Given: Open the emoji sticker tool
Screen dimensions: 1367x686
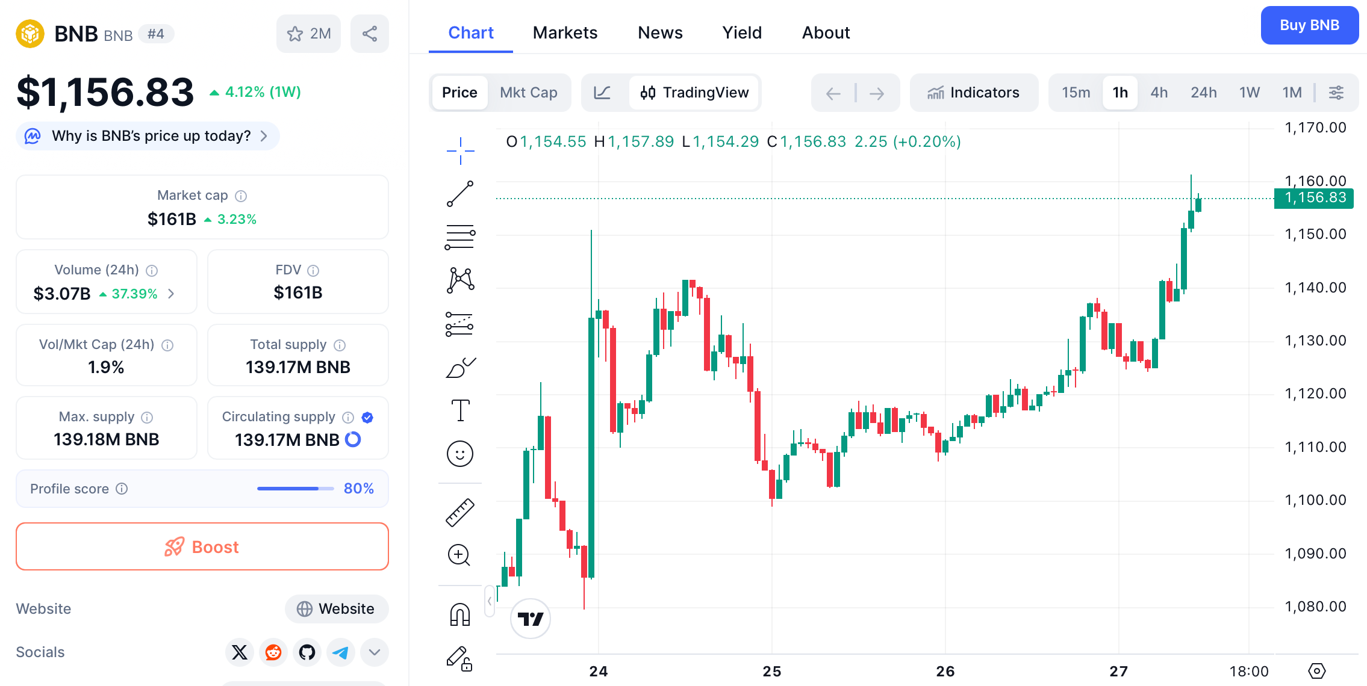Looking at the screenshot, I should pos(459,454).
